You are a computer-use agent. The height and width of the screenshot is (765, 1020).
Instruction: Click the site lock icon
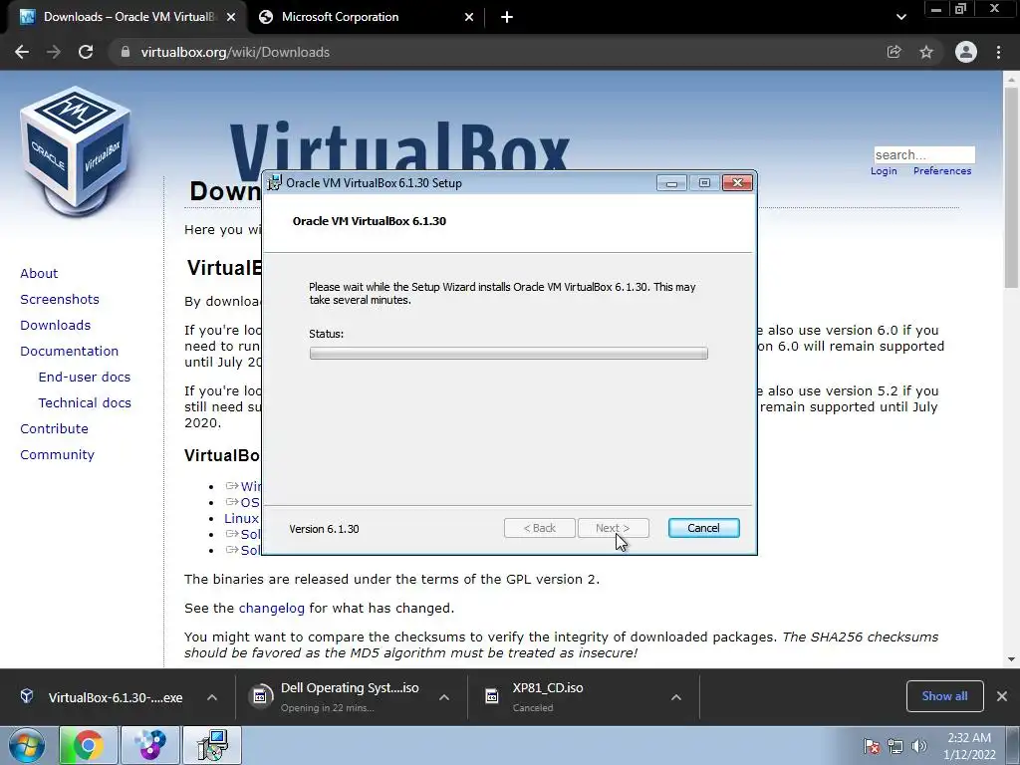tap(126, 52)
